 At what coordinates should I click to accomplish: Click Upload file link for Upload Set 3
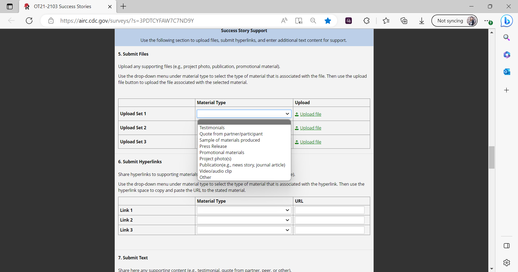tap(310, 142)
